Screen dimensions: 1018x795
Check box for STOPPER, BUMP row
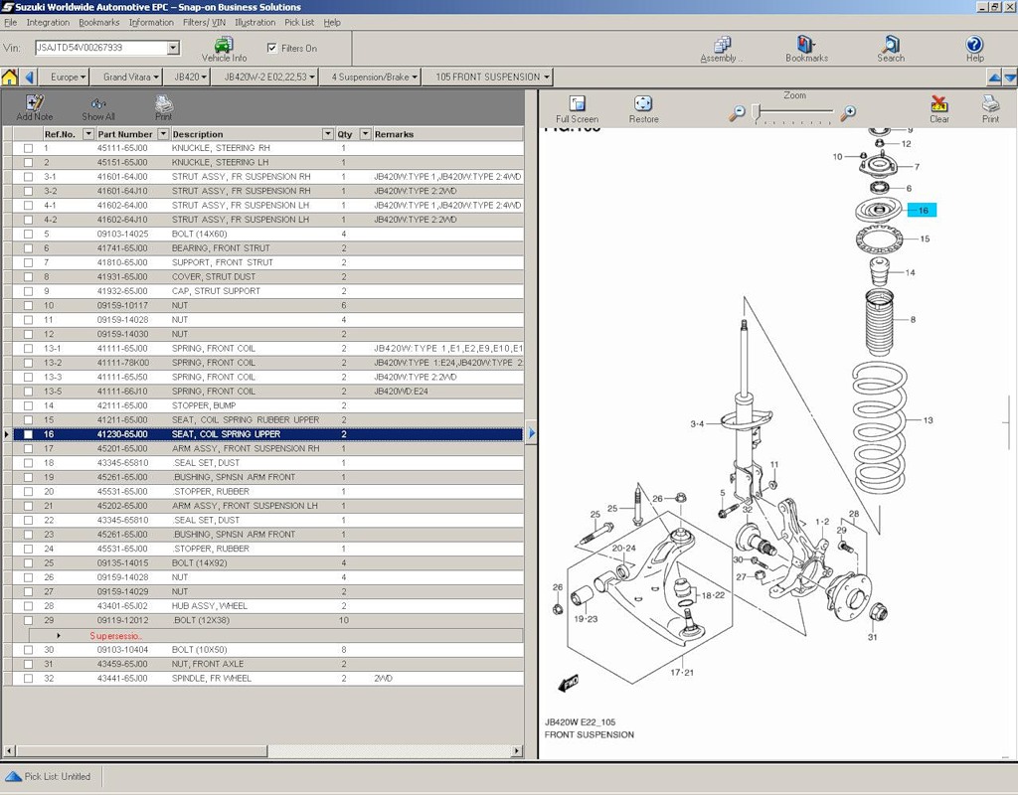pyautogui.click(x=28, y=405)
